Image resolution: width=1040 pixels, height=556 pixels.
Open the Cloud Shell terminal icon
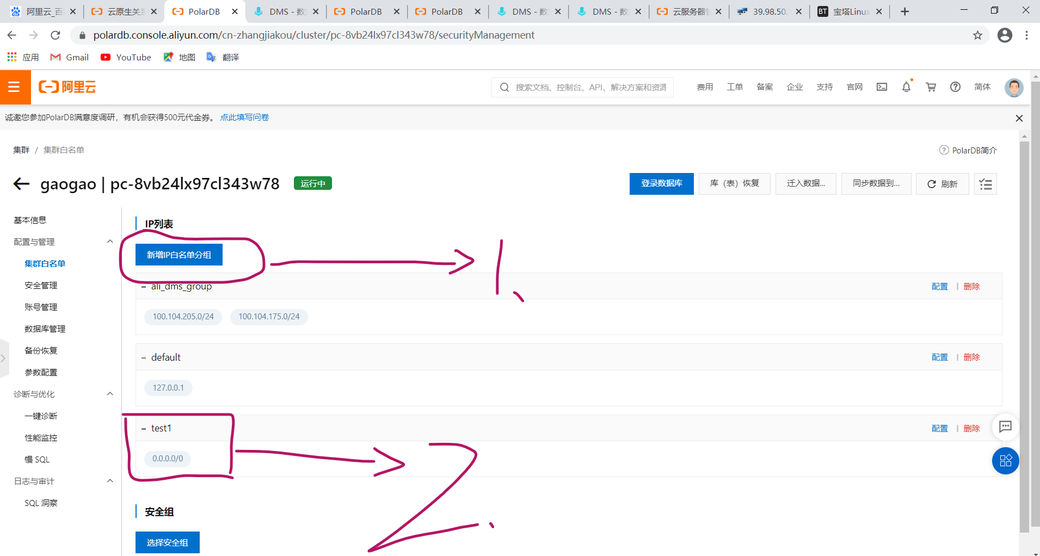coord(882,87)
